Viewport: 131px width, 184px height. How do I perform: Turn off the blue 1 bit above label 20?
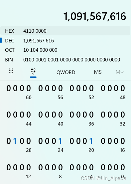coord(91,141)
